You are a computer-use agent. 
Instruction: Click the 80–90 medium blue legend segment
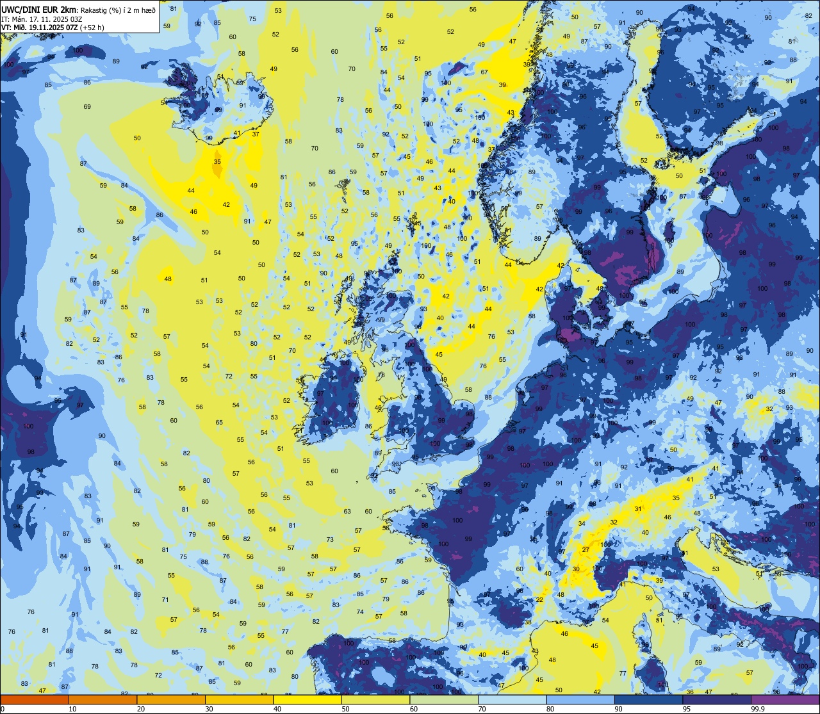[580, 699]
